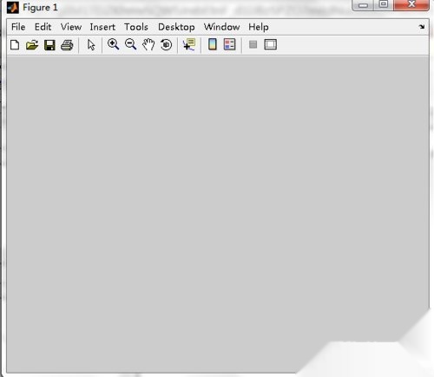
Task: Dock the figure using the corner arrow
Action: click(422, 27)
